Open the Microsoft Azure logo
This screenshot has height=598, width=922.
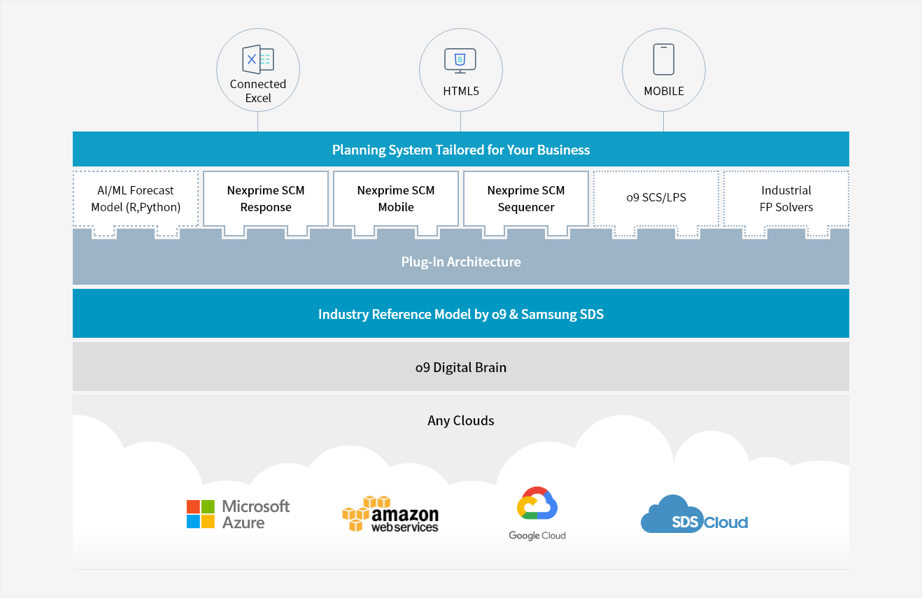pos(238,514)
